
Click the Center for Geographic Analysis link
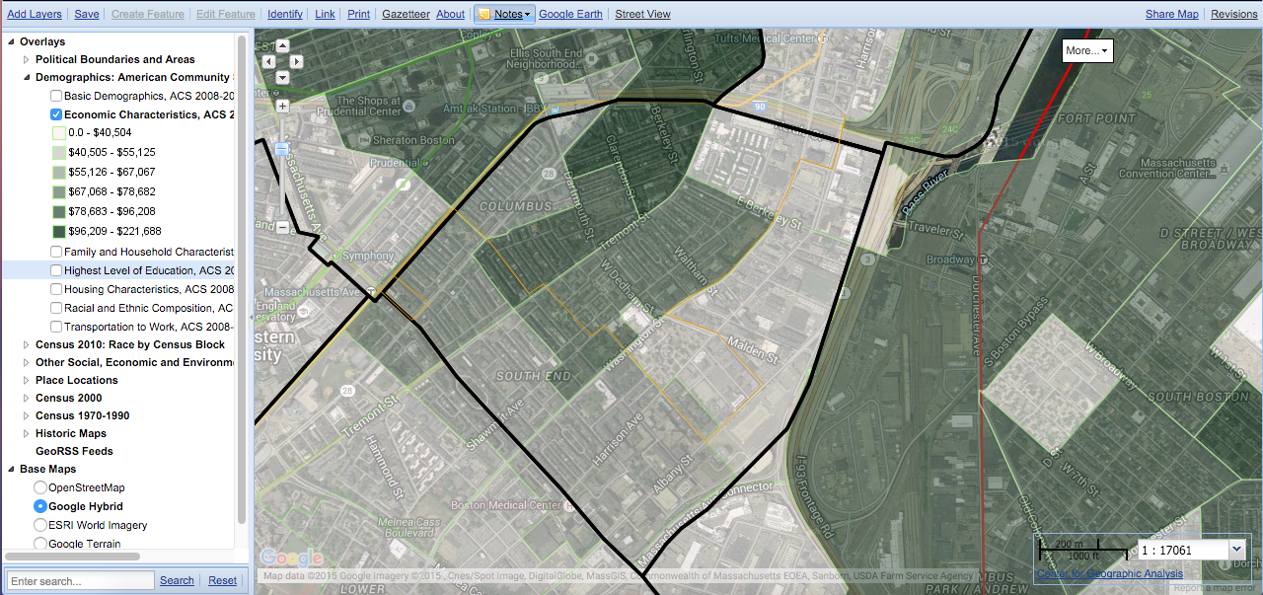1110,573
